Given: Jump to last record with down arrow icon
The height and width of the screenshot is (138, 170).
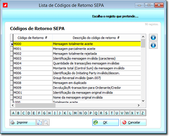Looking at the screenshot, I should 153,45.
